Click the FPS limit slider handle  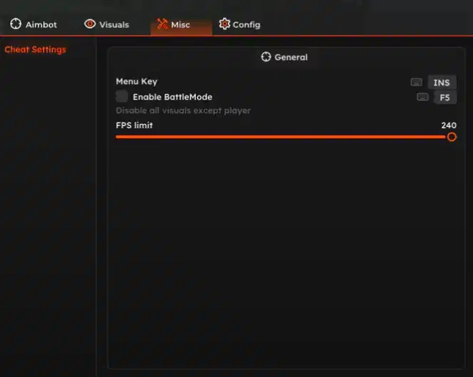452,137
